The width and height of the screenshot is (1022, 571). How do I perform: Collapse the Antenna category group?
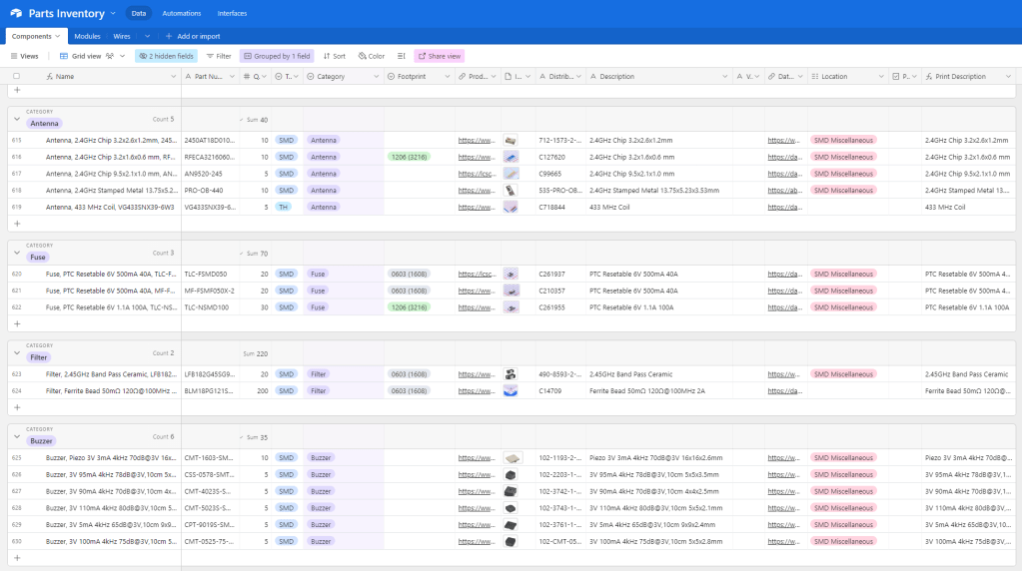click(x=16, y=119)
